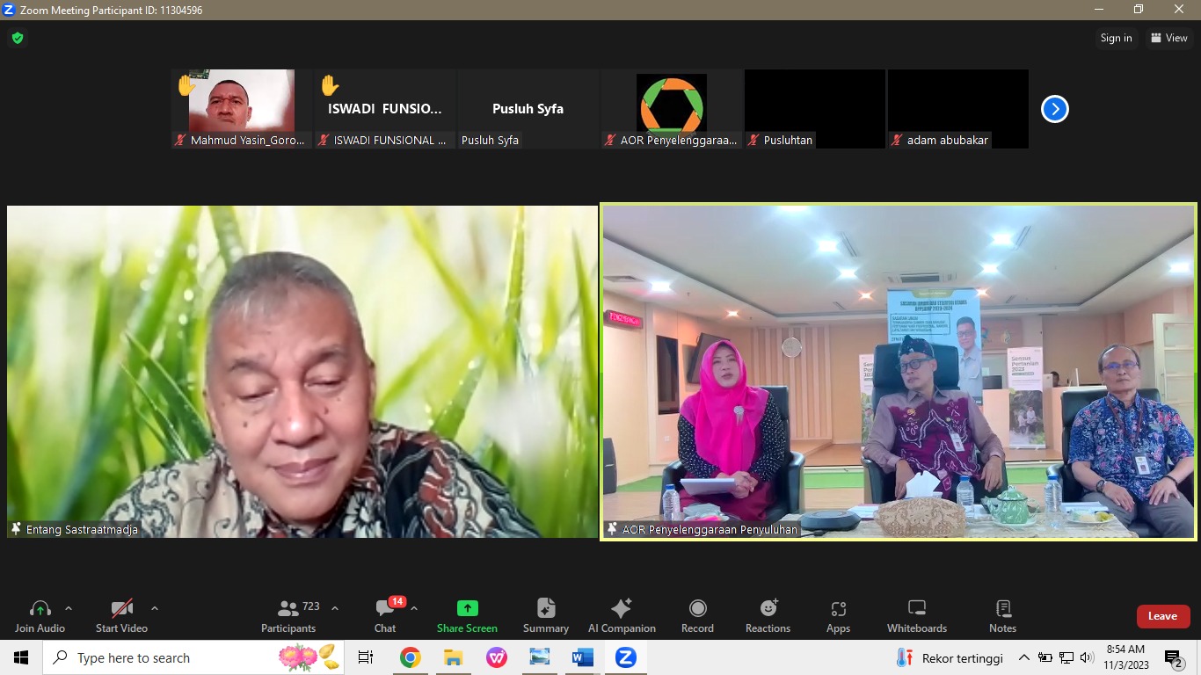The image size is (1201, 675).
Task: Open the Whiteboards feature
Action: point(916,614)
